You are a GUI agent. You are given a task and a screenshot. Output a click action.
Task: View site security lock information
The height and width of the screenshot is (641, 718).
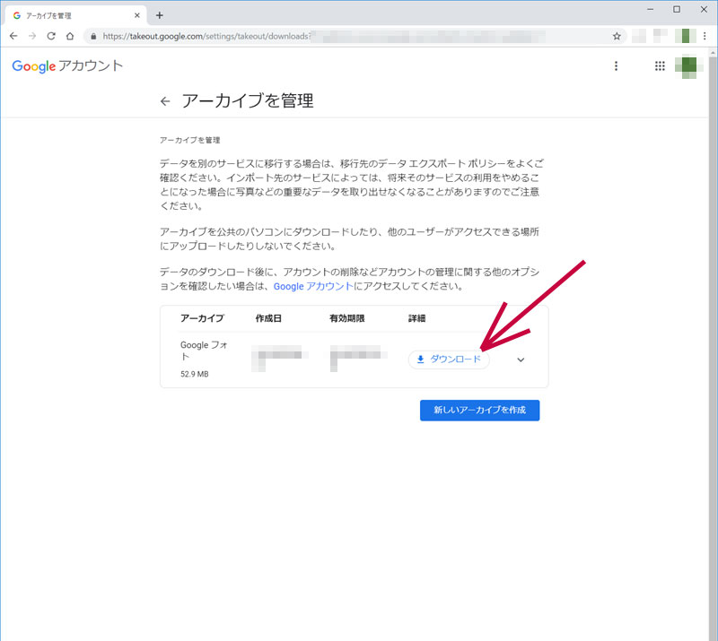(93, 37)
